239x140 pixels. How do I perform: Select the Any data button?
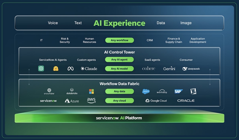click(x=119, y=91)
